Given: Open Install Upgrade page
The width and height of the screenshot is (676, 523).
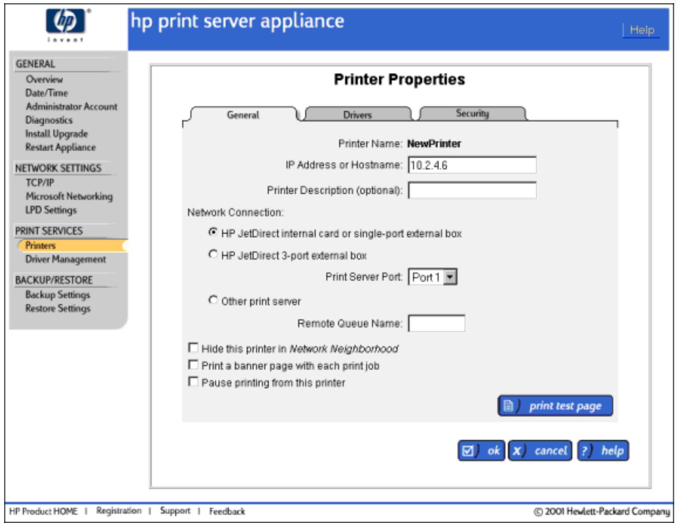Looking at the screenshot, I should tap(57, 134).
